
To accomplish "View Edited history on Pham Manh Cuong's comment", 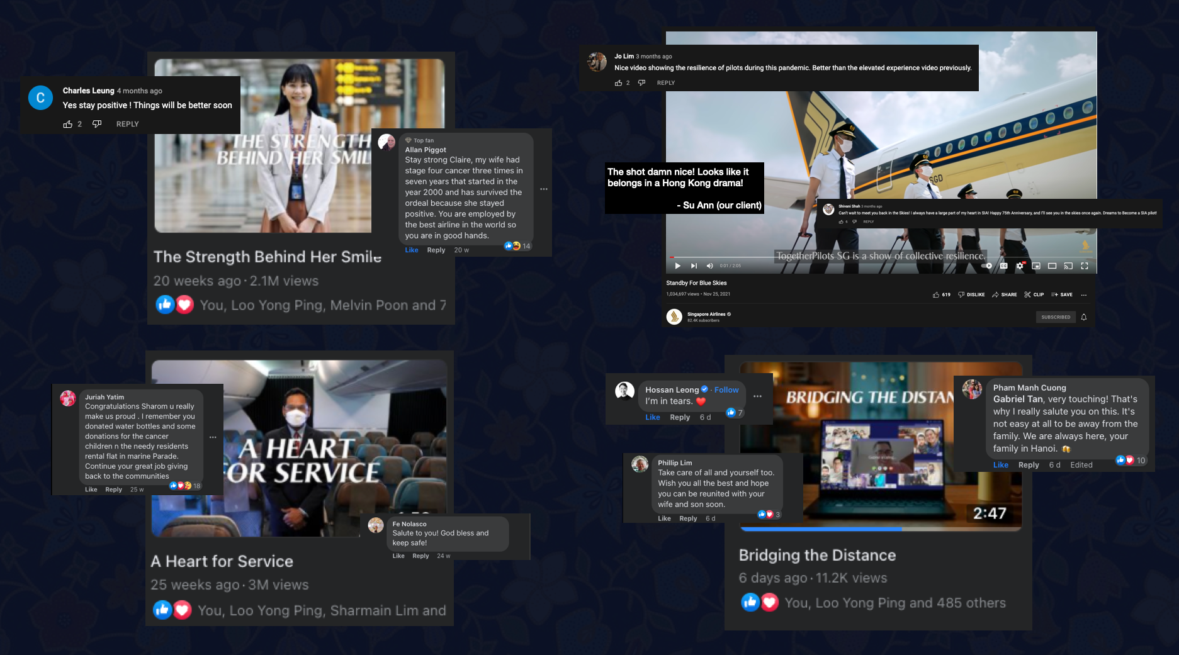I will coord(1081,466).
